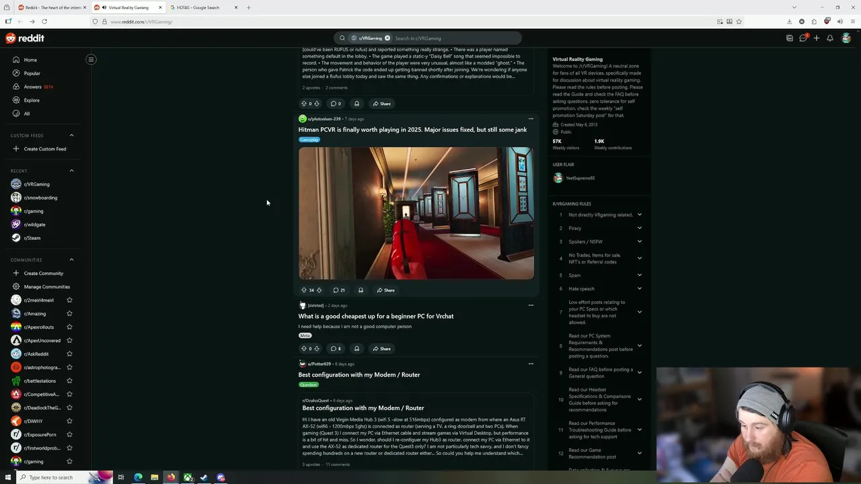Downvote the Hitman PCVR post
The image size is (861, 484).
(x=319, y=290)
